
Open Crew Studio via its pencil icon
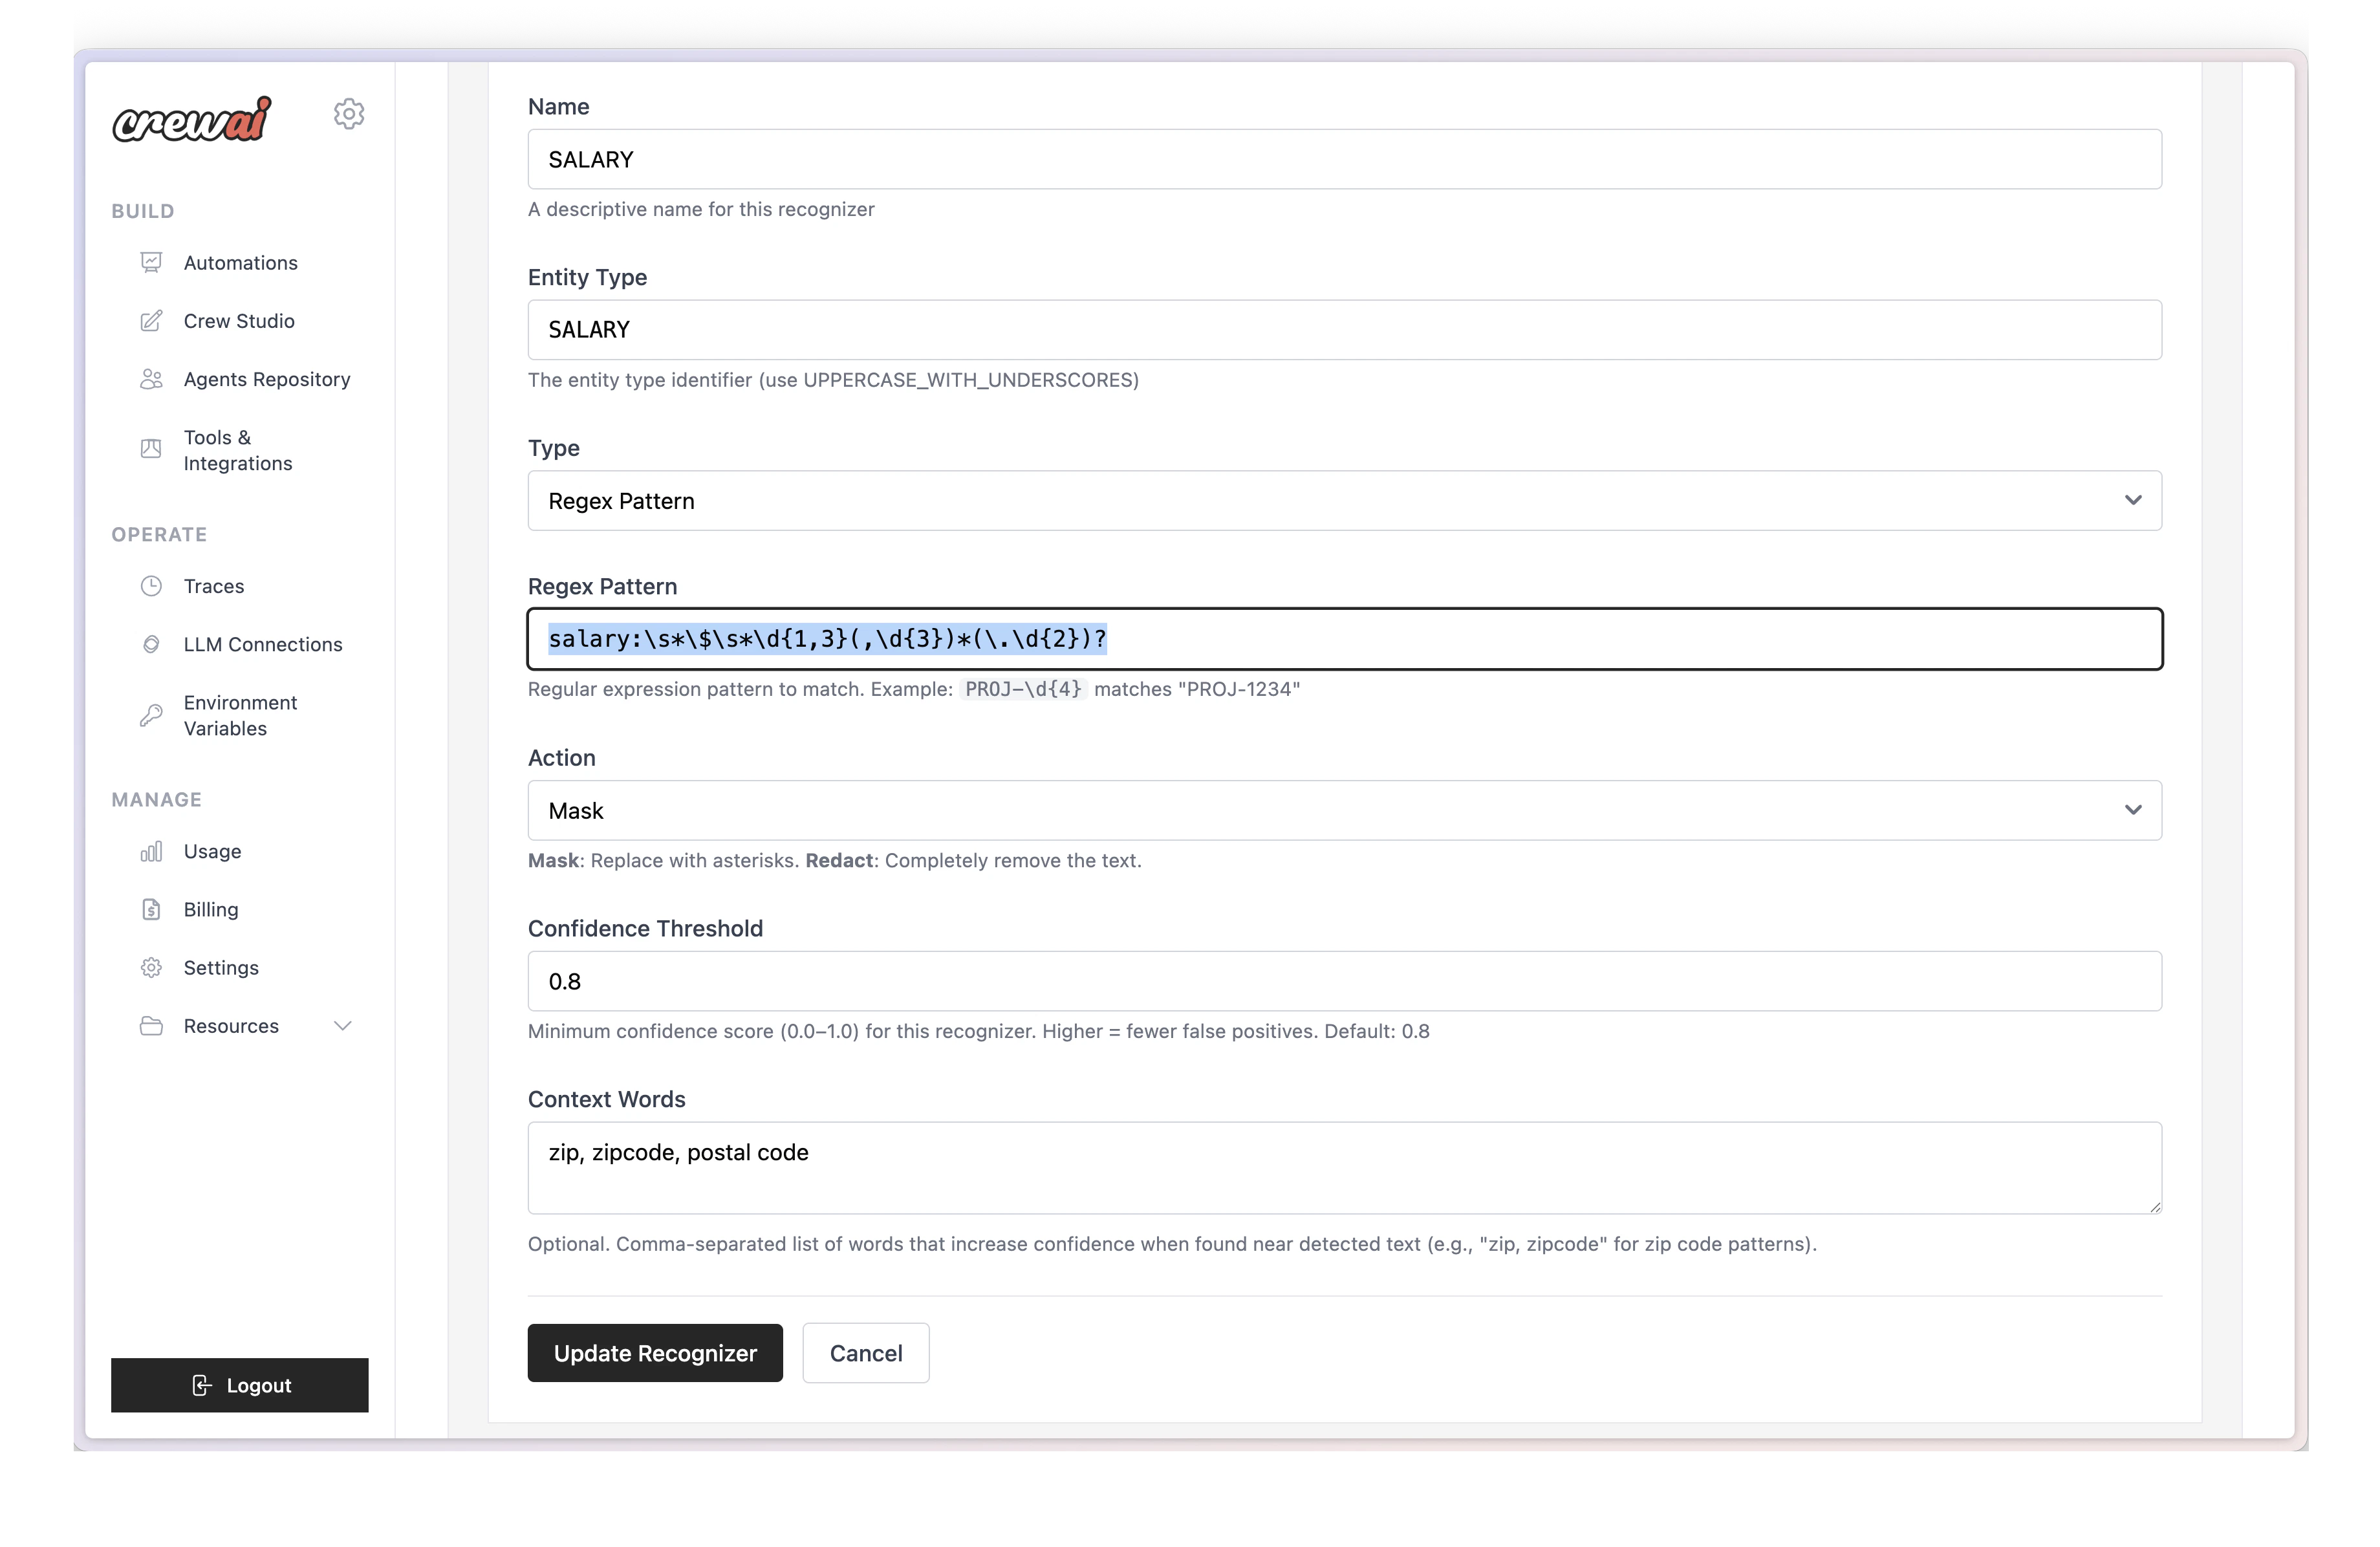tap(151, 320)
